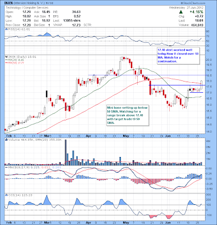Select the Bid price 16.92

click(46, 21)
